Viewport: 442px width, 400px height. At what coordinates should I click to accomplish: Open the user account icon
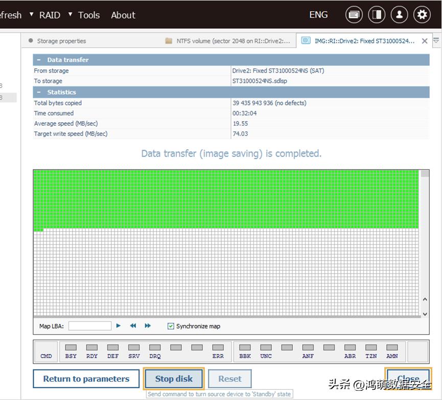(x=399, y=15)
